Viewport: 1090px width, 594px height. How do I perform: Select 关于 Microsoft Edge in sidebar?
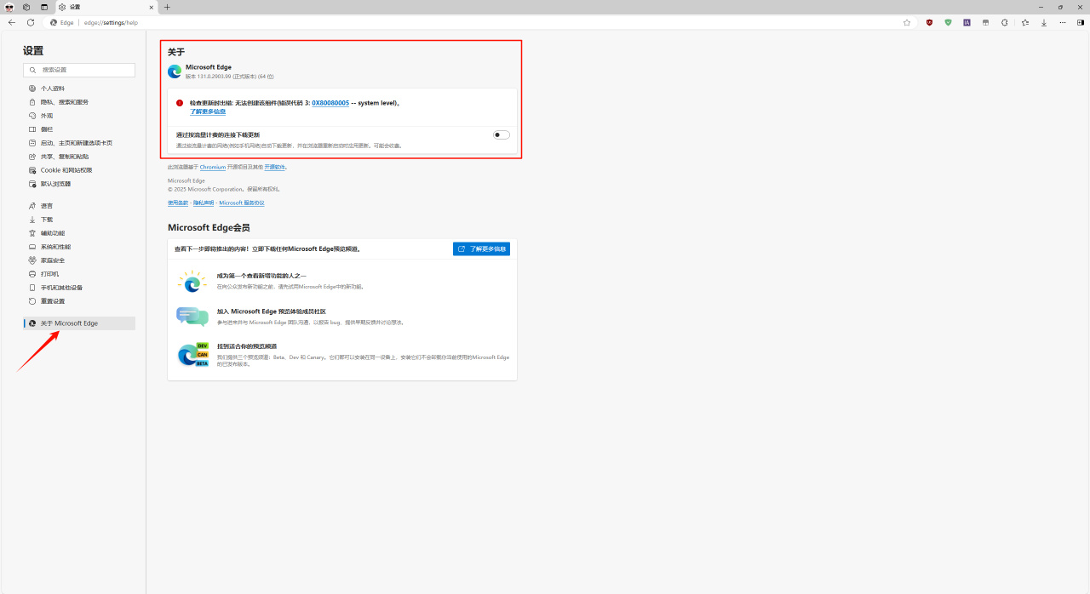79,323
